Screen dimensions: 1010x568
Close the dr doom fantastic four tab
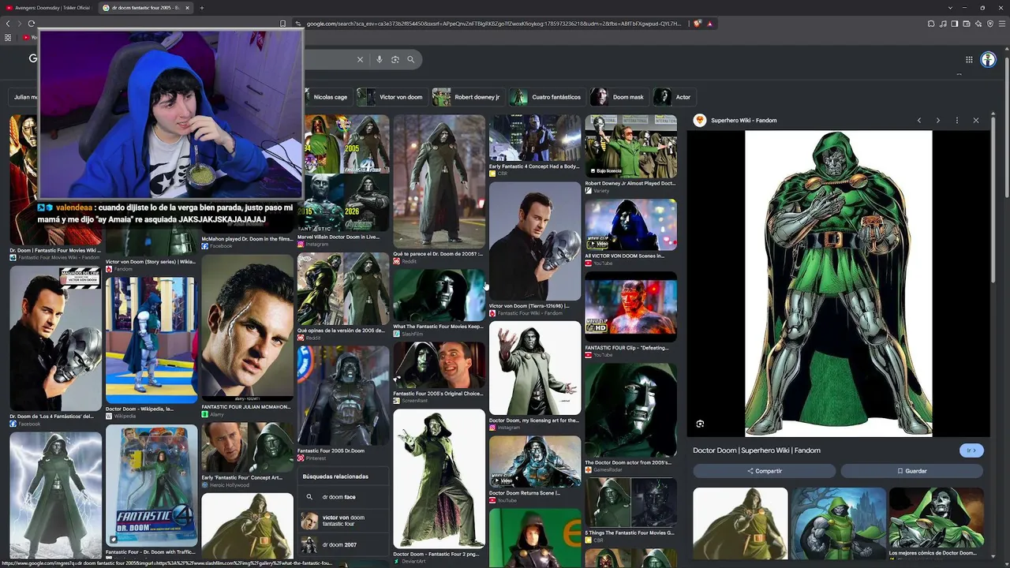point(187,8)
